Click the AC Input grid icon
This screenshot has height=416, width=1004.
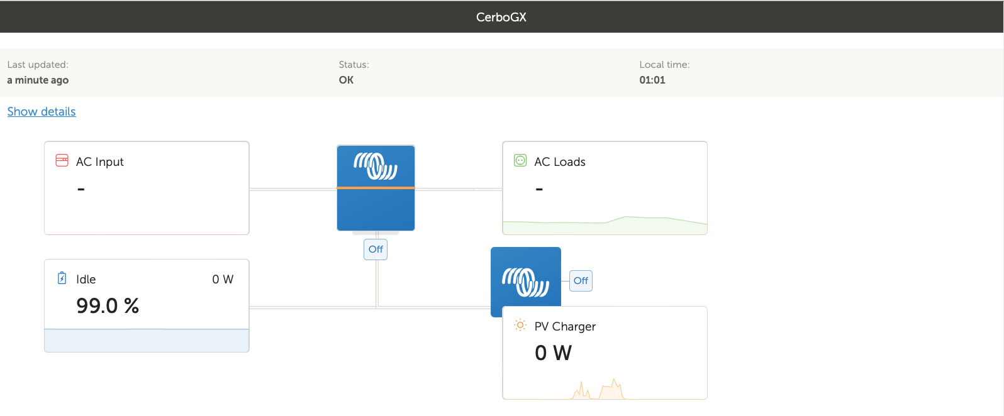click(62, 161)
